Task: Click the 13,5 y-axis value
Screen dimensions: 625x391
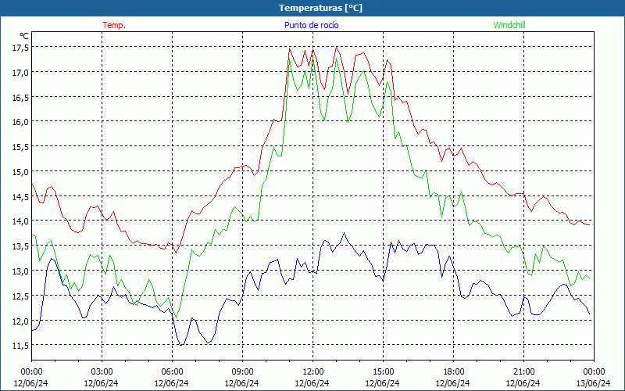Action: click(20, 246)
